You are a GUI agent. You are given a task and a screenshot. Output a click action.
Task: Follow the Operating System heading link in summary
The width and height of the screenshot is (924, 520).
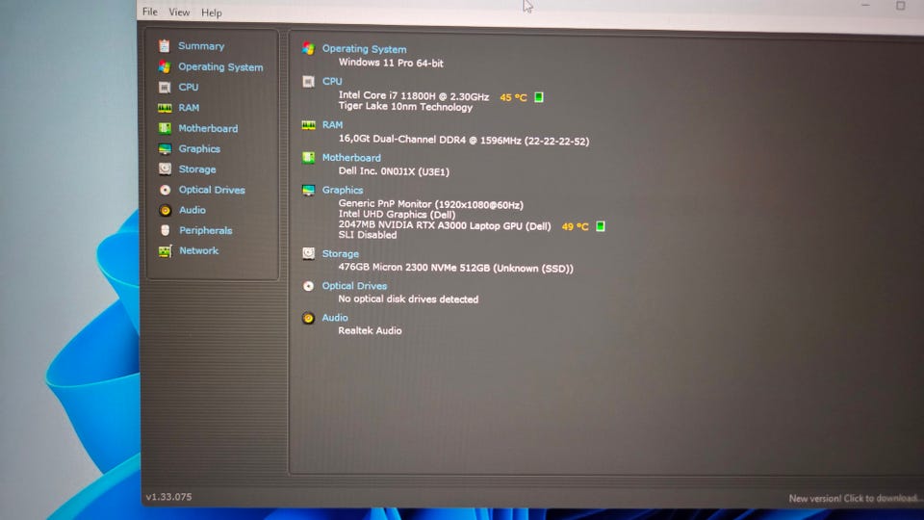[364, 49]
